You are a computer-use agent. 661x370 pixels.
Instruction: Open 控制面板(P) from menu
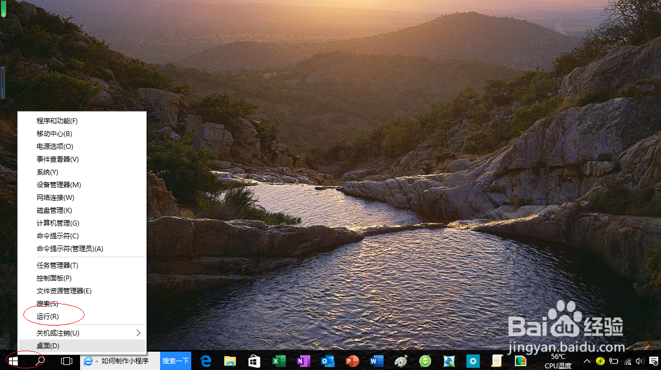(x=82, y=278)
